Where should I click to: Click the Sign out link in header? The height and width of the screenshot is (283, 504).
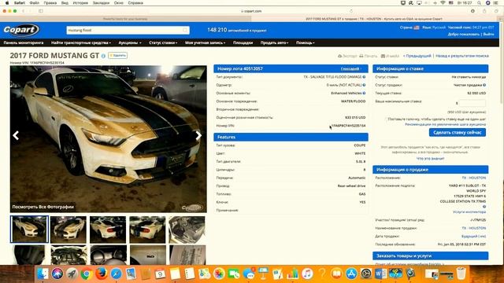pos(488,34)
